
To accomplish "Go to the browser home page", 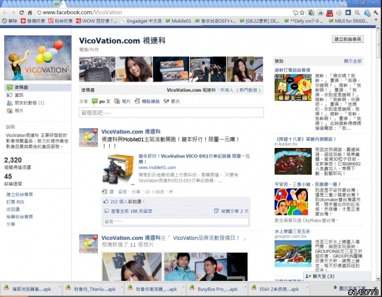I will [30, 13].
